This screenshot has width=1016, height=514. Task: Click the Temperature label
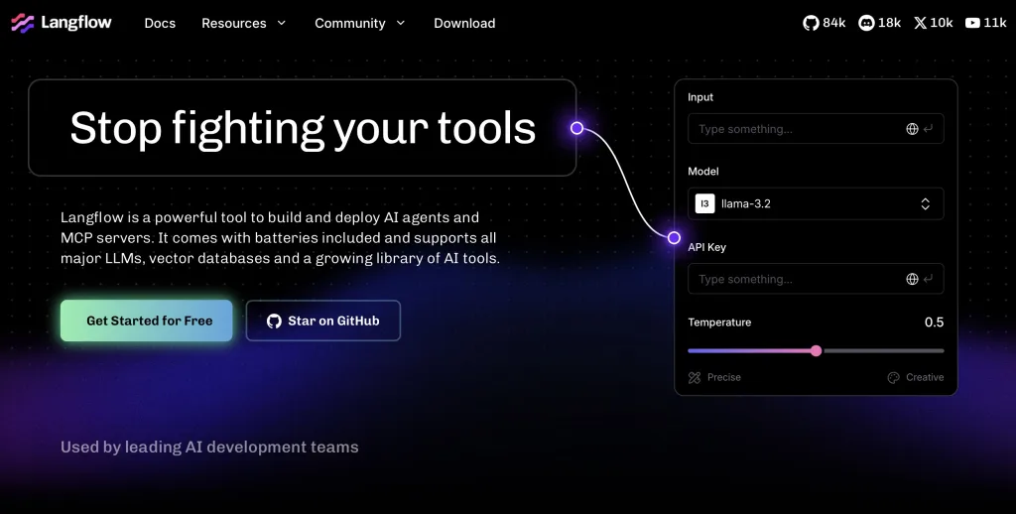point(719,322)
